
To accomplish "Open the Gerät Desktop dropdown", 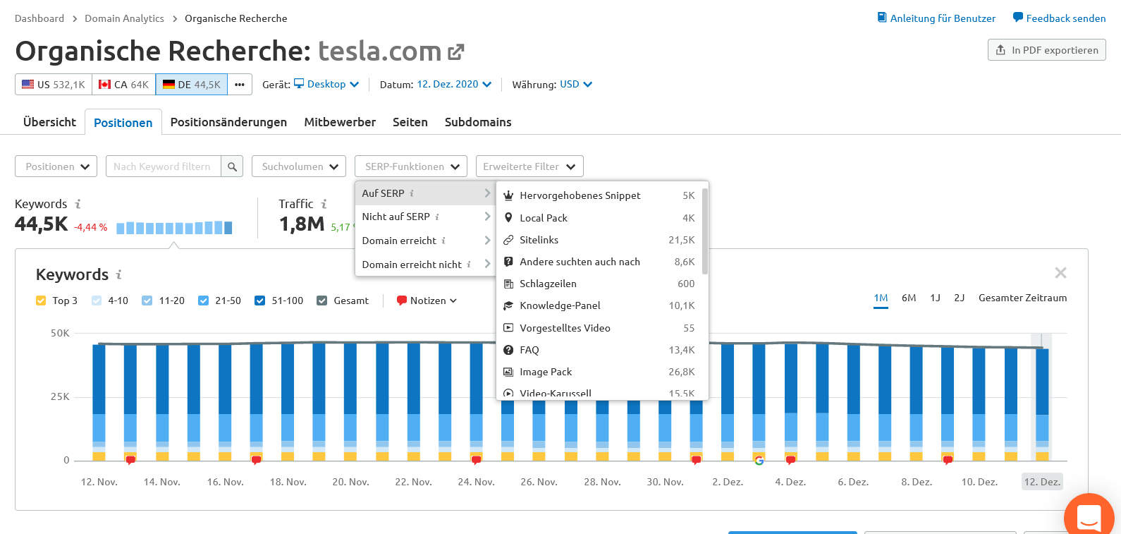I will (326, 84).
